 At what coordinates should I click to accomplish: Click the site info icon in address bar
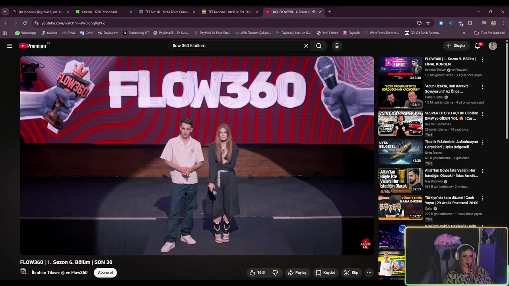coord(36,23)
